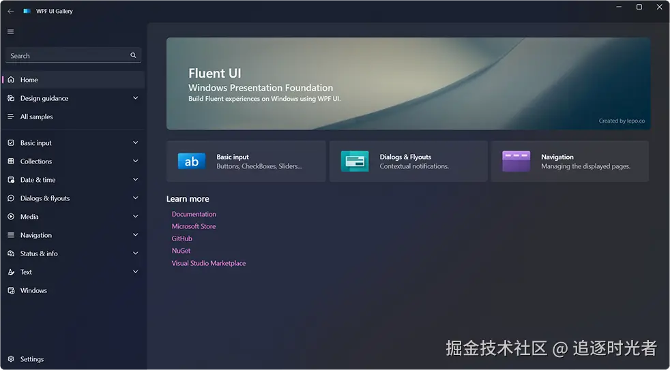Click 'Learn more' heading text
The image size is (670, 370).
pyautogui.click(x=188, y=199)
